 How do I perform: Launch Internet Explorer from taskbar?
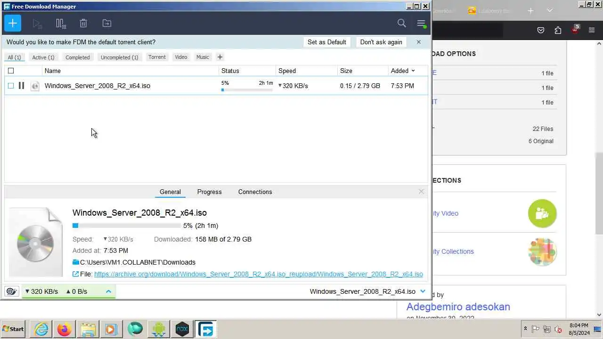(x=41, y=329)
